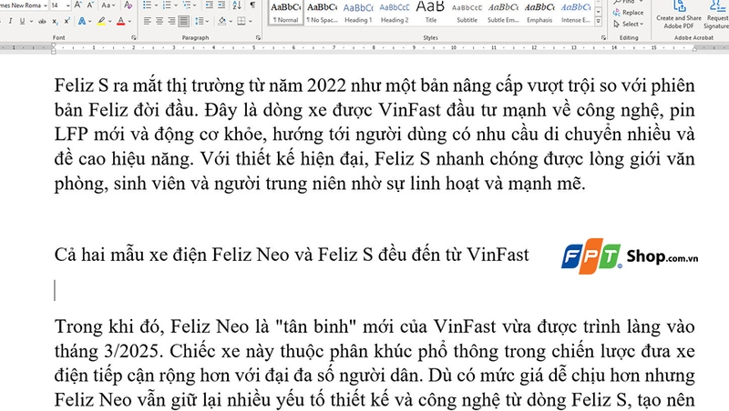729x411 pixels.
Task: Apply subscript formatting
Action: [55, 21]
